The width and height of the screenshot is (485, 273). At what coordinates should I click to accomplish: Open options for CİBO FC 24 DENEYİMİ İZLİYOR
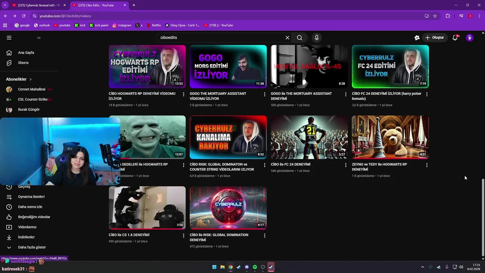tap(427, 94)
